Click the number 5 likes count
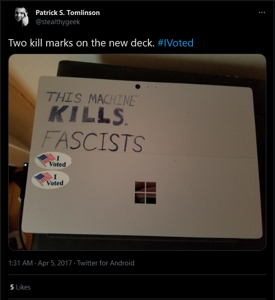The width and height of the screenshot is (275, 300). 12,287
